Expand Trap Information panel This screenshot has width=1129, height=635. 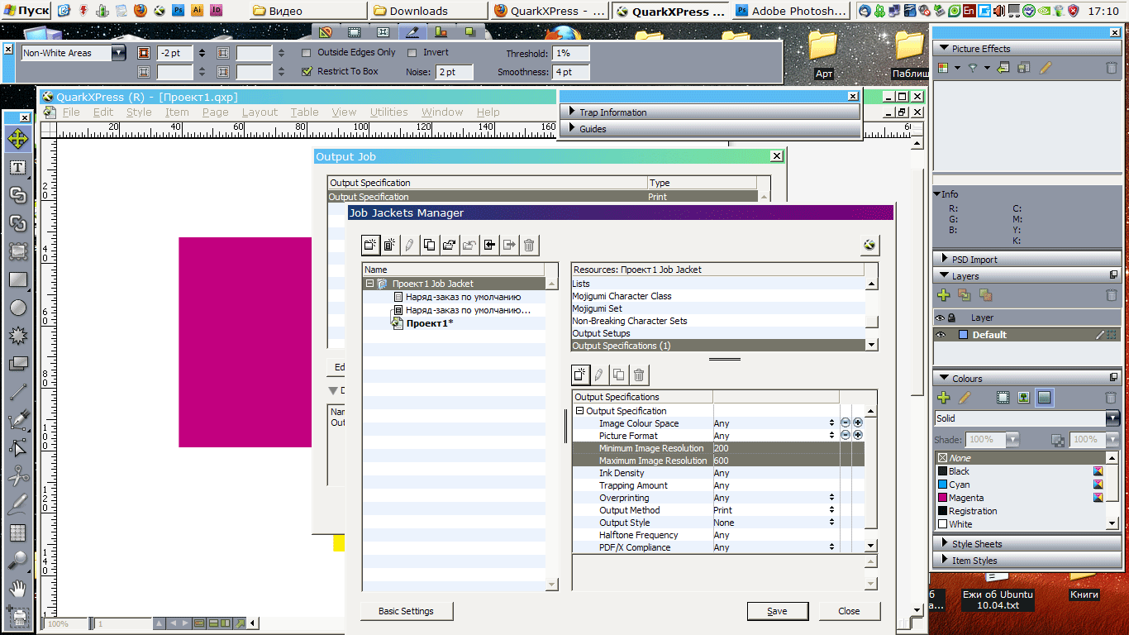[571, 112]
